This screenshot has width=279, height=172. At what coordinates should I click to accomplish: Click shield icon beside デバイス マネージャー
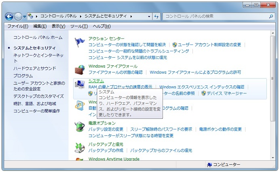203,93
